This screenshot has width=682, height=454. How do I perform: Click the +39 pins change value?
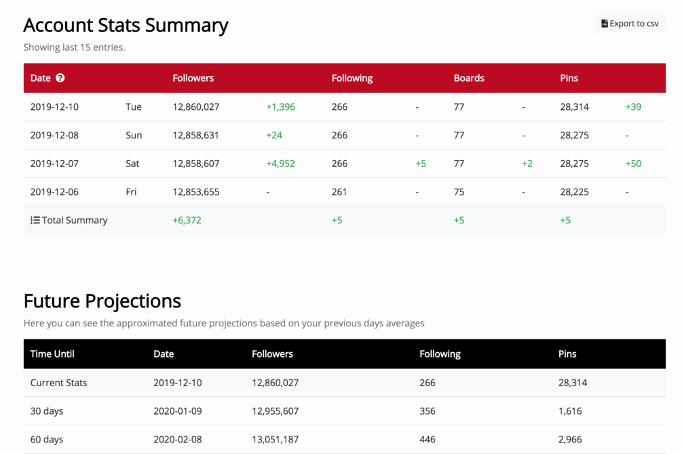click(633, 107)
